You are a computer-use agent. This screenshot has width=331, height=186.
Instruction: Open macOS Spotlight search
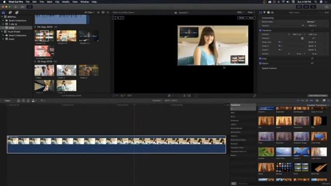point(315,2)
